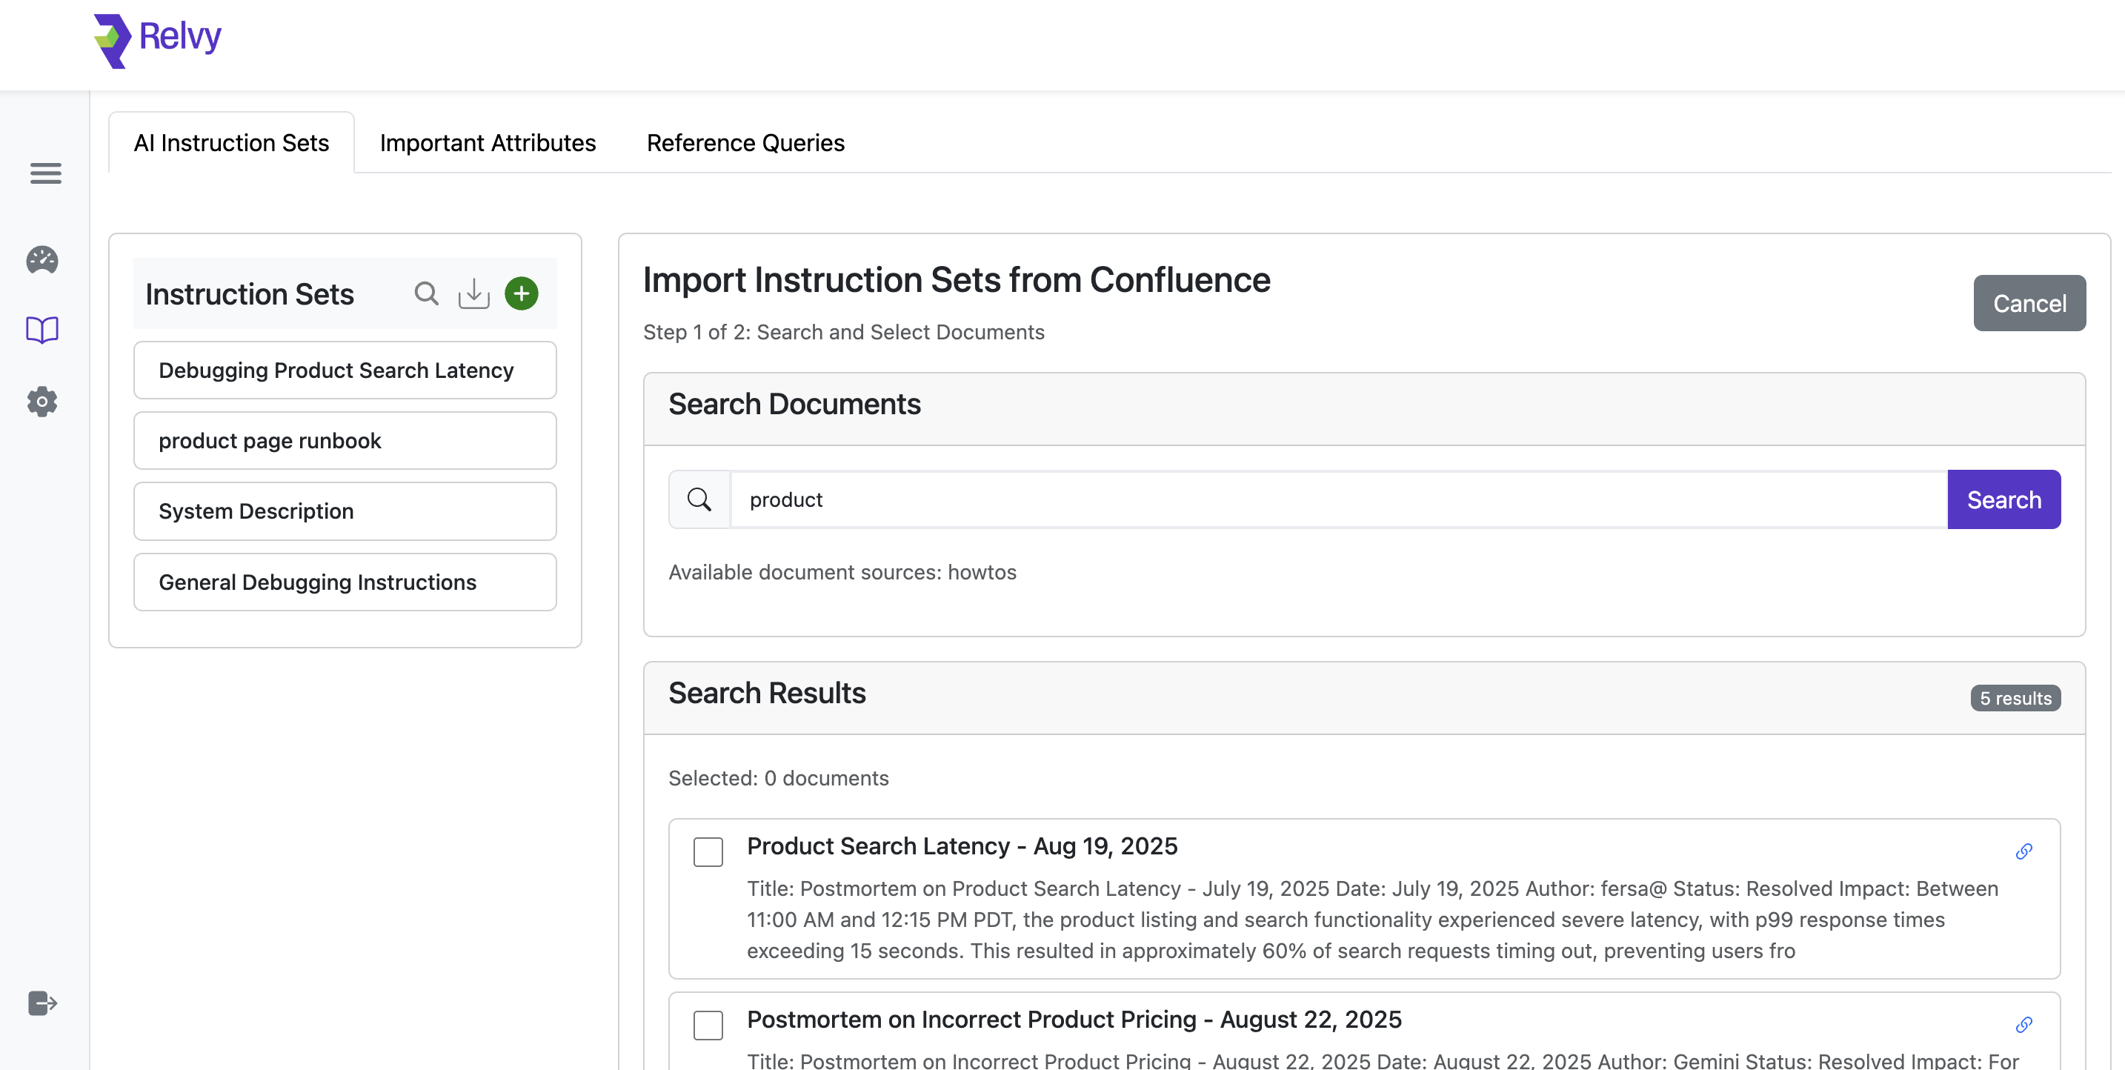
Task: Switch to Important Attributes tab
Action: click(488, 143)
